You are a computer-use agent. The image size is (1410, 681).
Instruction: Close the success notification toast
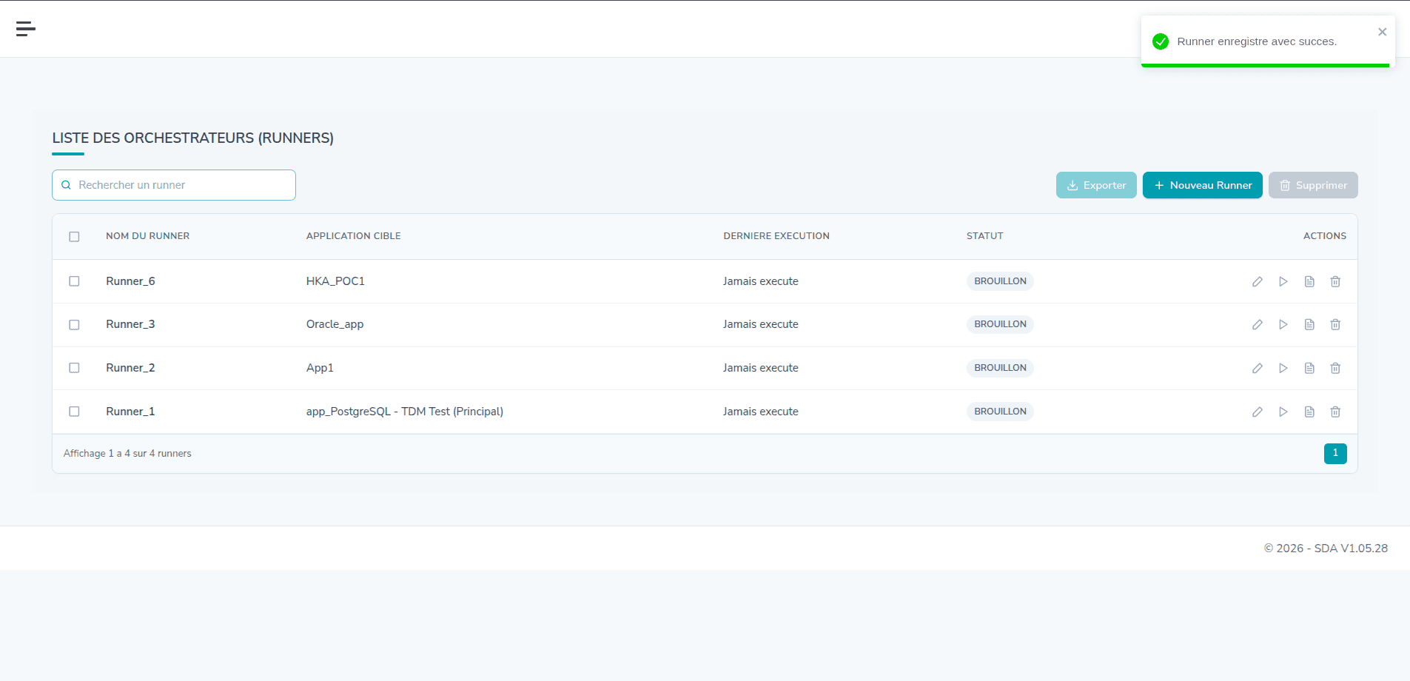click(x=1382, y=32)
